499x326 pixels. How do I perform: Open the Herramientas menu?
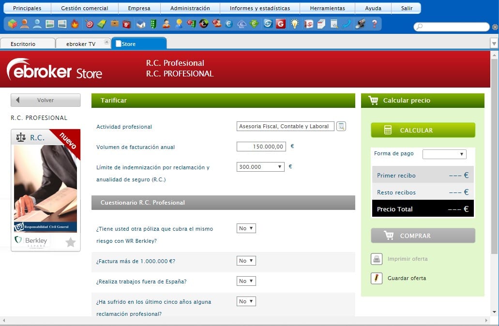point(328,8)
